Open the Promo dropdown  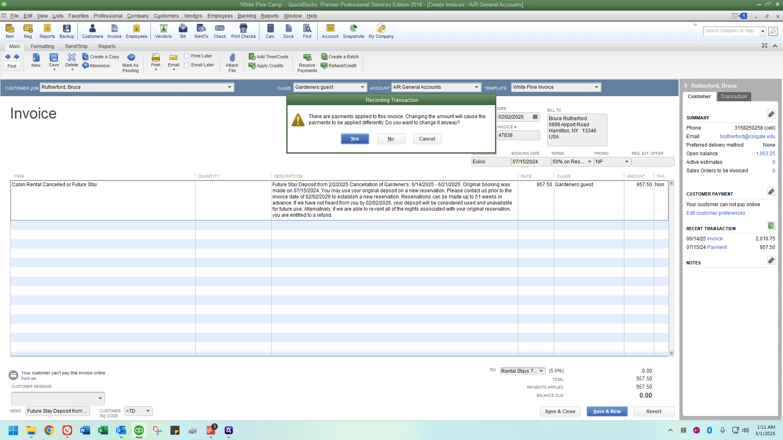coord(627,162)
